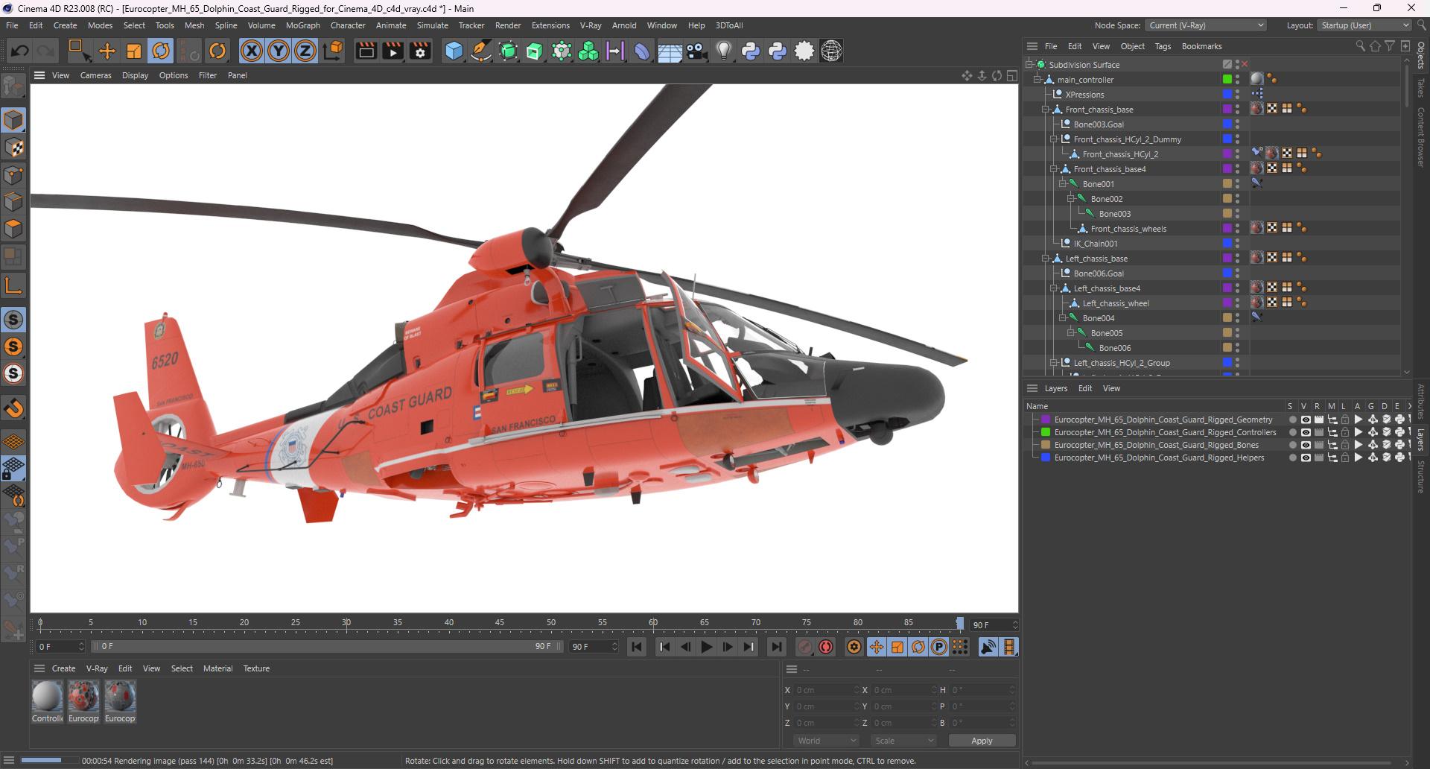Click the Undo arrow icon

point(20,51)
